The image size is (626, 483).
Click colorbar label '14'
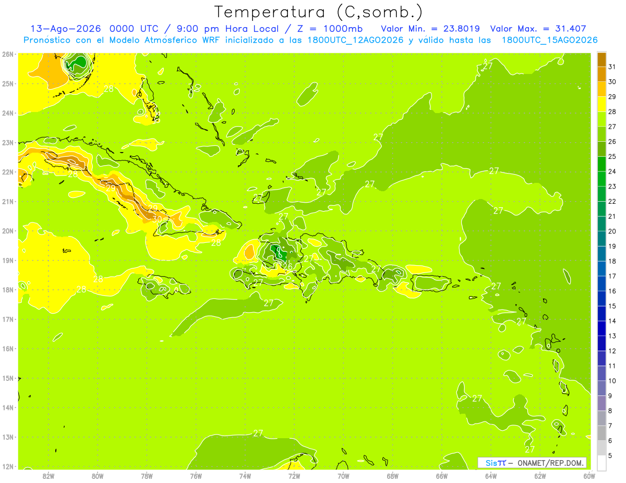coord(612,321)
